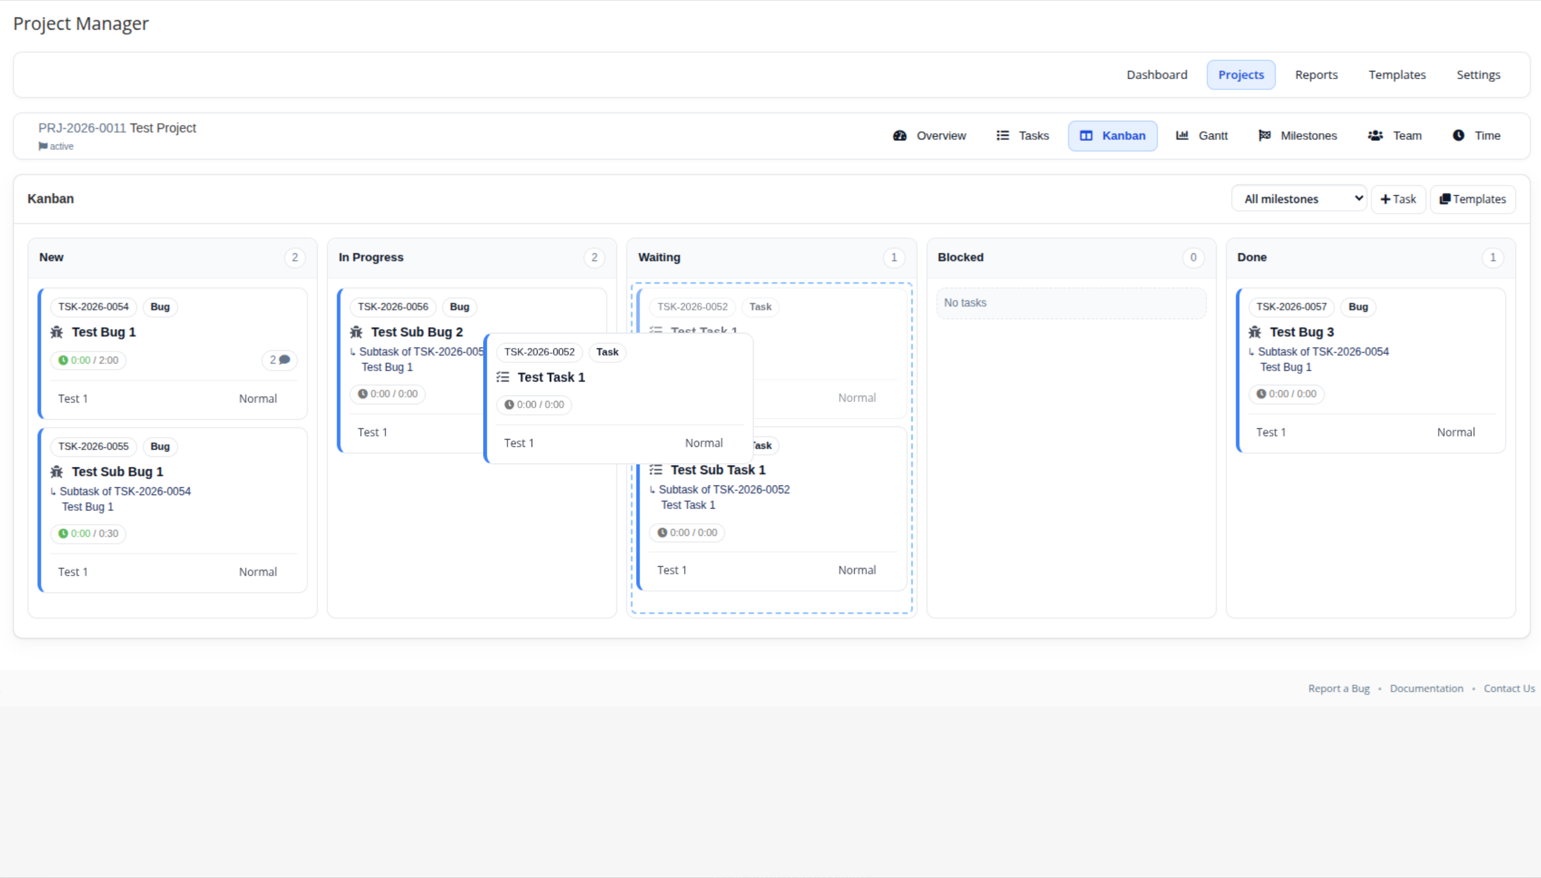This screenshot has width=1541, height=878.
Task: Open the Documentation footer link
Action: click(1426, 688)
